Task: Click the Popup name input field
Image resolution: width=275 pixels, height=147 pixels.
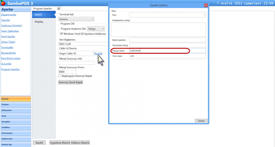Action: (167, 51)
